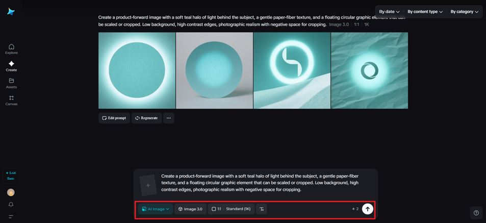Expand the By date filter

coord(389,11)
